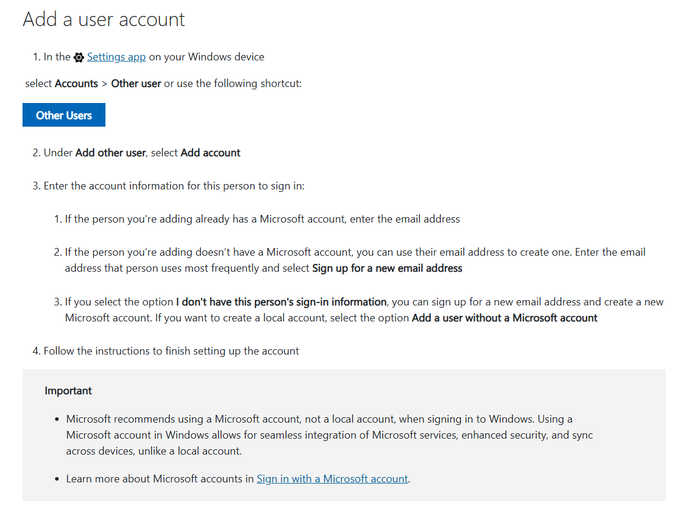Click the bold Accounts text
The image size is (689, 512).
coord(76,83)
